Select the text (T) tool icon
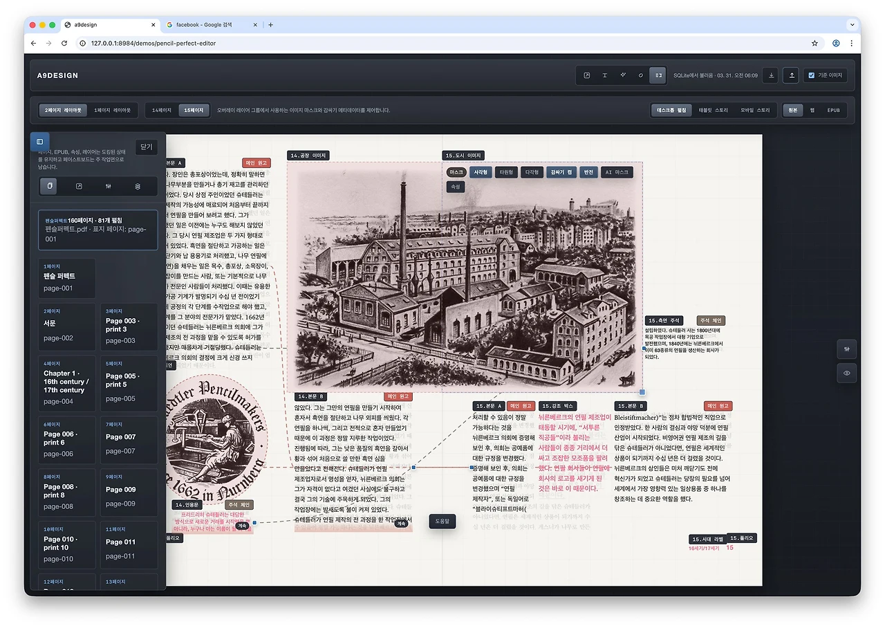 604,75
